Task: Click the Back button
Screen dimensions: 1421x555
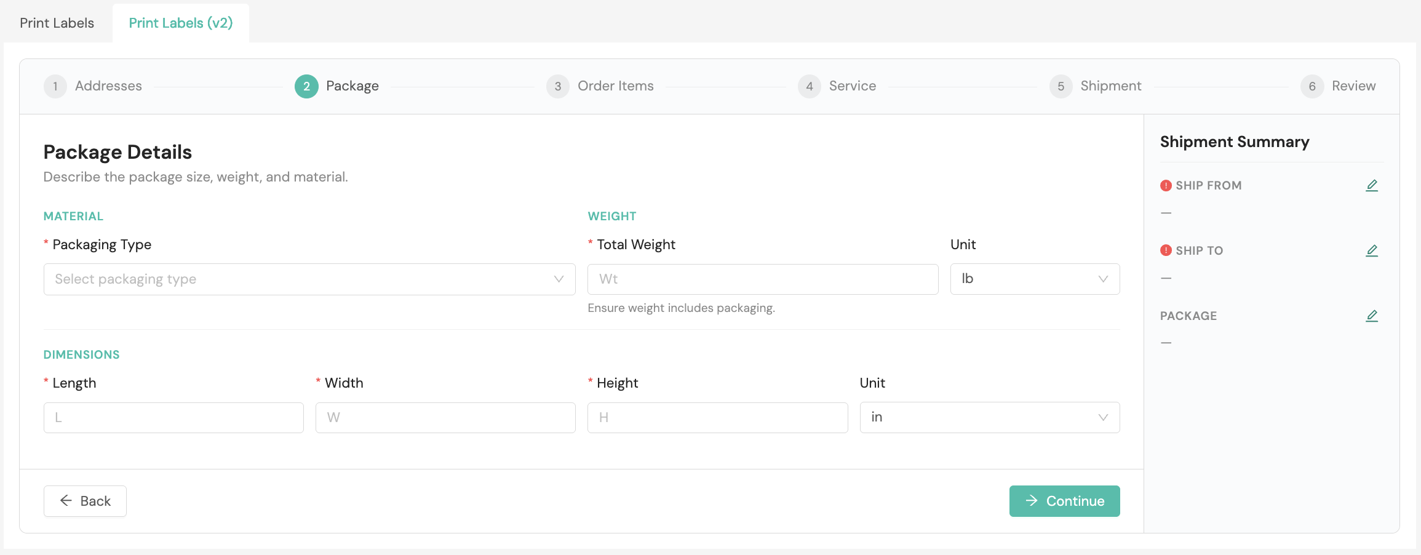Action: (85, 501)
